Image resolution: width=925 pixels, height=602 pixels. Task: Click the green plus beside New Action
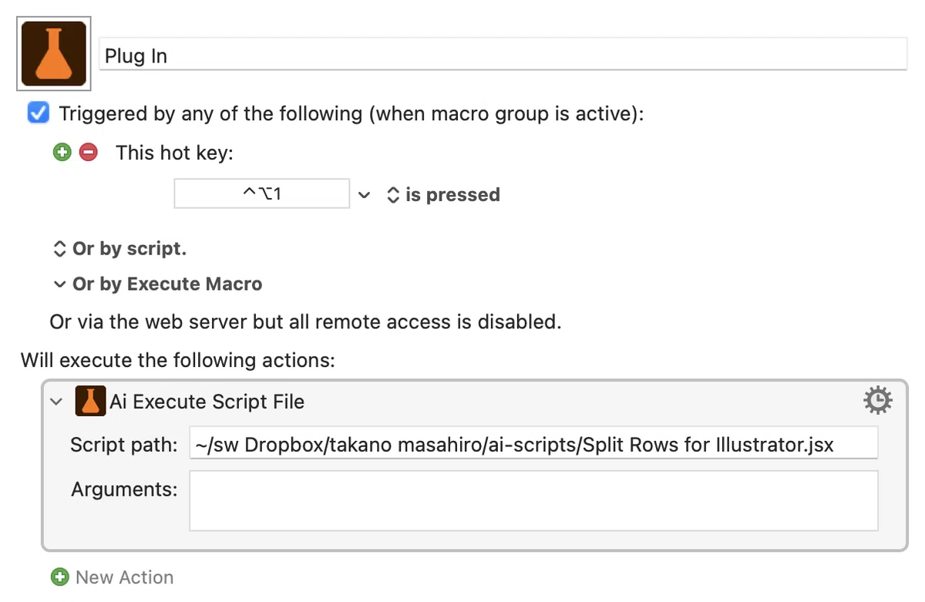click(x=59, y=577)
